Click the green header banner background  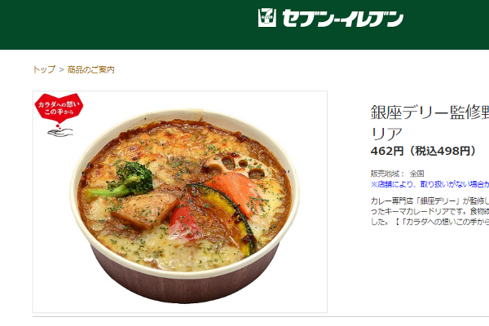[125, 24]
